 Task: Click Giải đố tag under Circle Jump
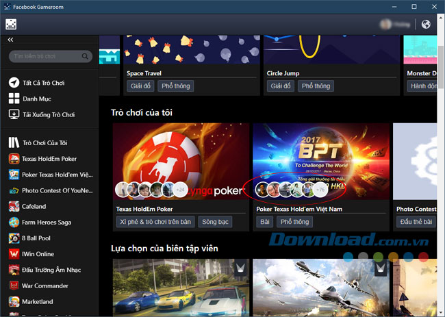coord(281,86)
